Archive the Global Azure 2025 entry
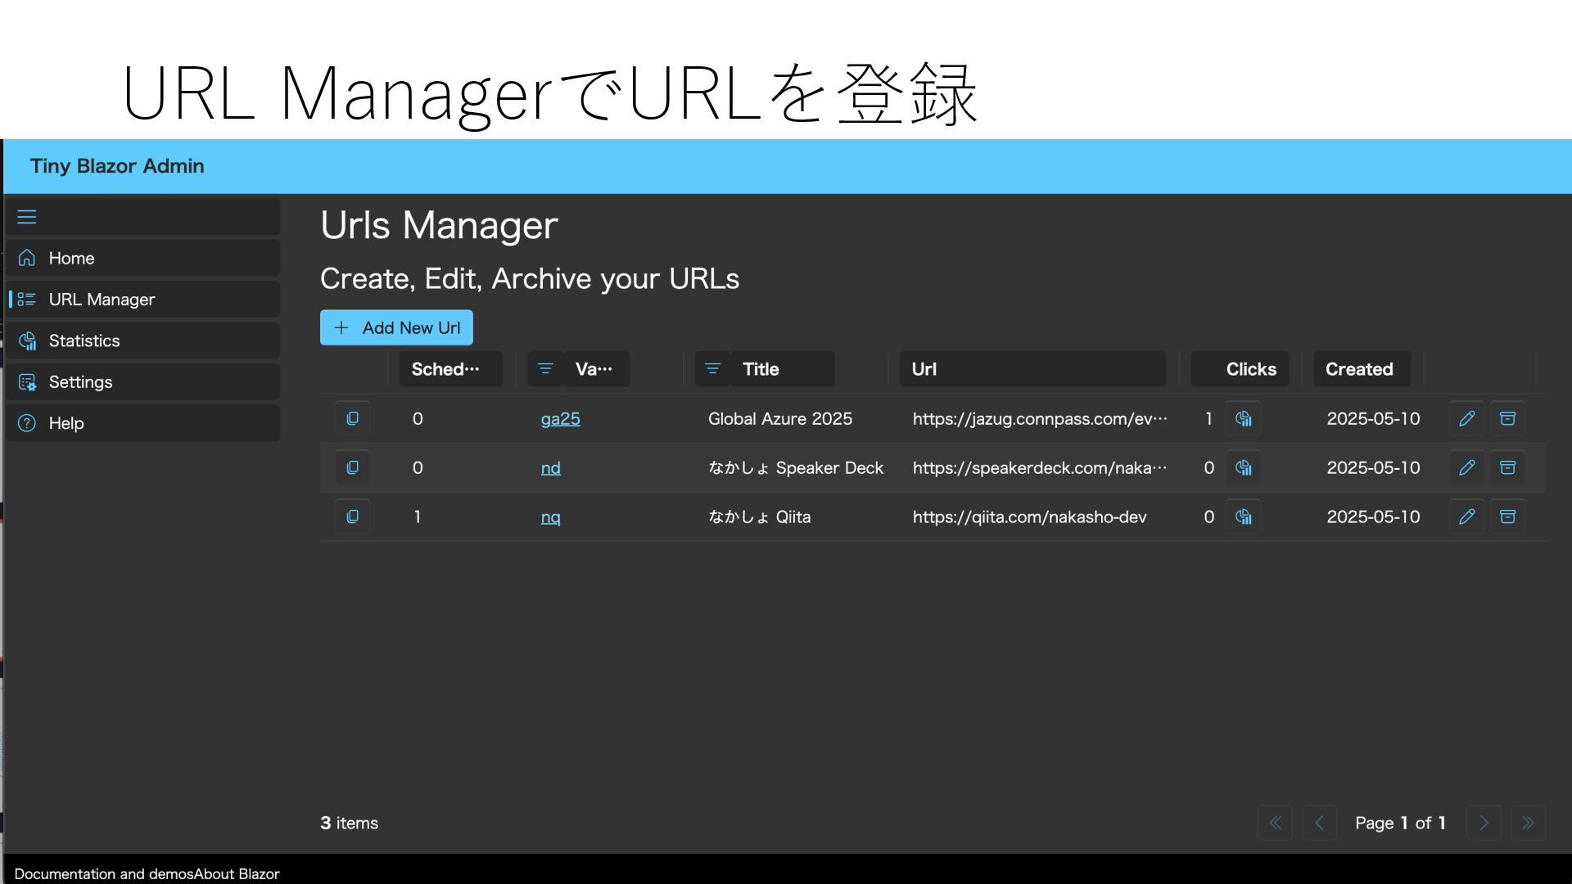 [1507, 419]
